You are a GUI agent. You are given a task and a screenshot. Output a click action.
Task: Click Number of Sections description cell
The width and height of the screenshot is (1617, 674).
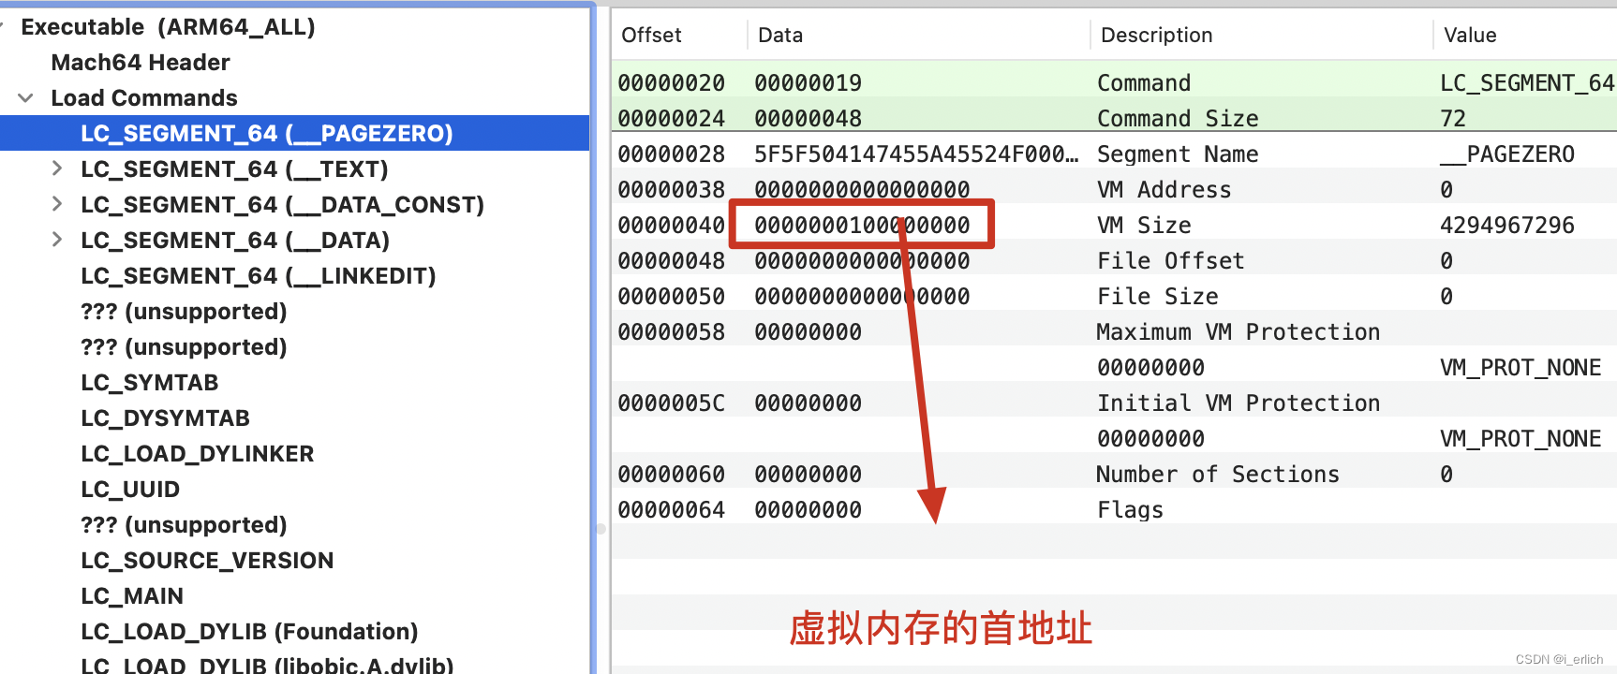point(1218,475)
